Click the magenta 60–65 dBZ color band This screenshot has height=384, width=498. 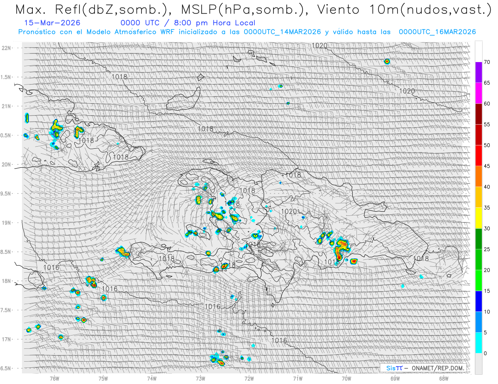point(478,93)
